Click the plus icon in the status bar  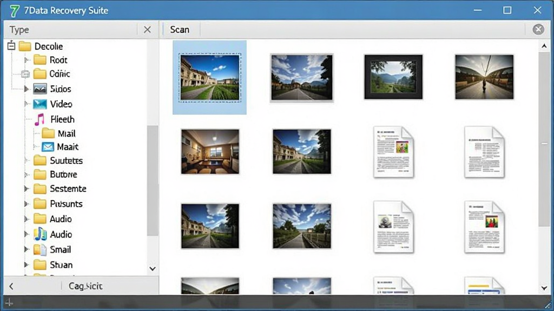(x=9, y=302)
